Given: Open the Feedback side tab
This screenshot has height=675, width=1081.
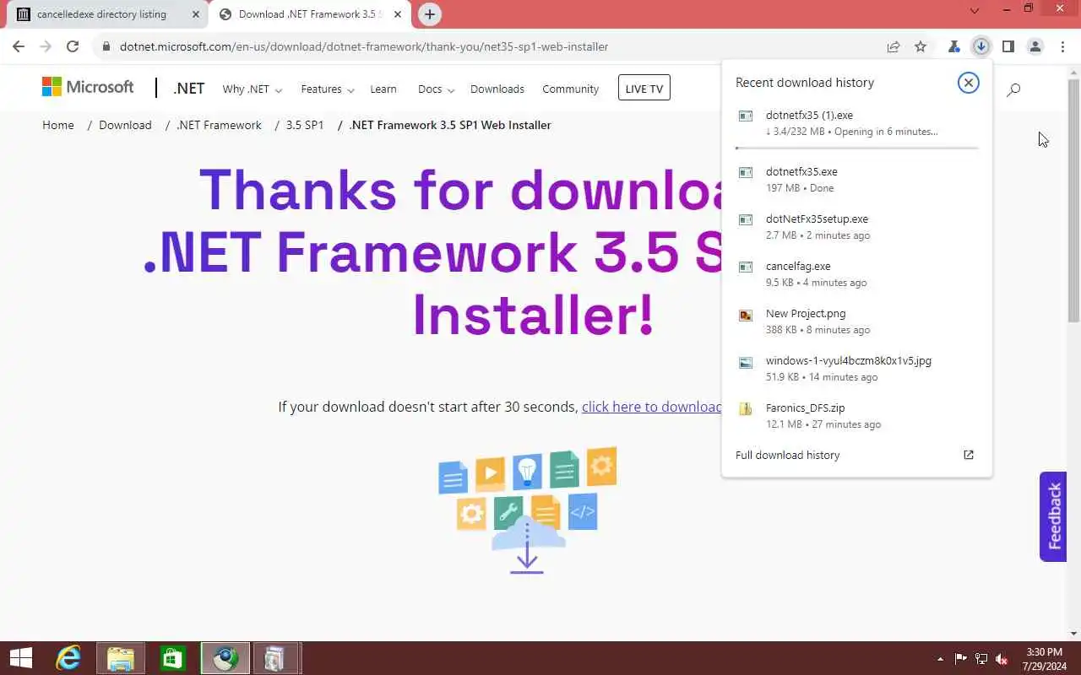Looking at the screenshot, I should click(x=1053, y=516).
